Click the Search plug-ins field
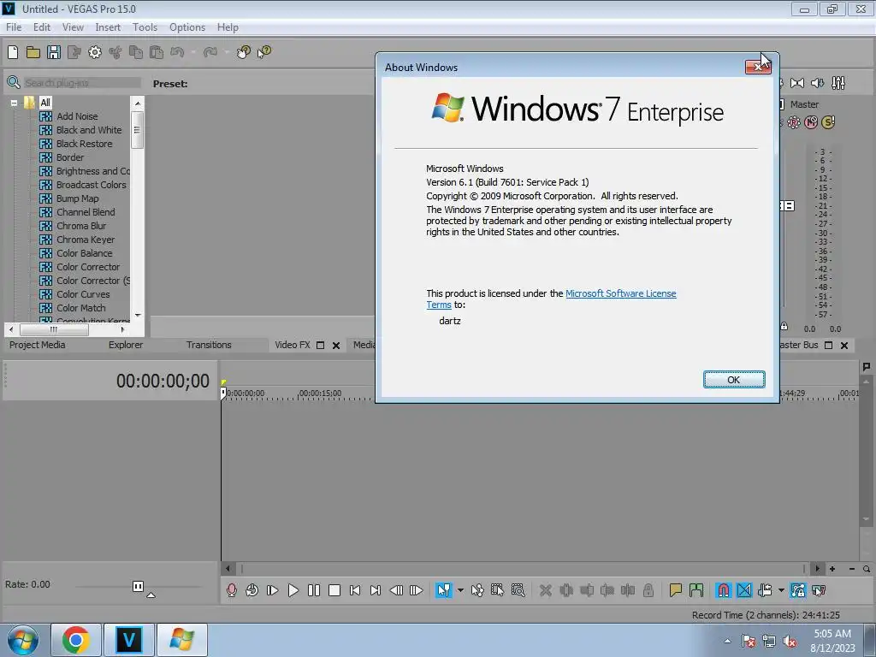This screenshot has width=876, height=657. (82, 83)
